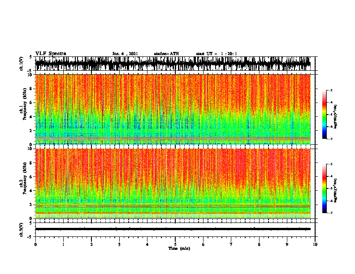This screenshot has width=355, height=274.
Task: Click inside the ch.2 spectrogram panel
Action: [x=173, y=184]
